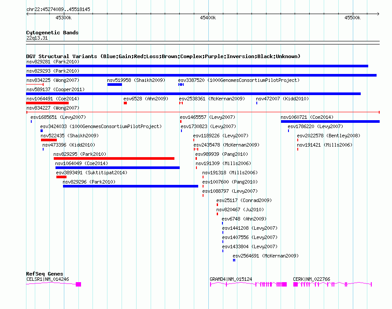Viewport: 392px width, 309px height.
Task: Select the nsv472007 (Kidd2010) label
Action: coord(282,99)
